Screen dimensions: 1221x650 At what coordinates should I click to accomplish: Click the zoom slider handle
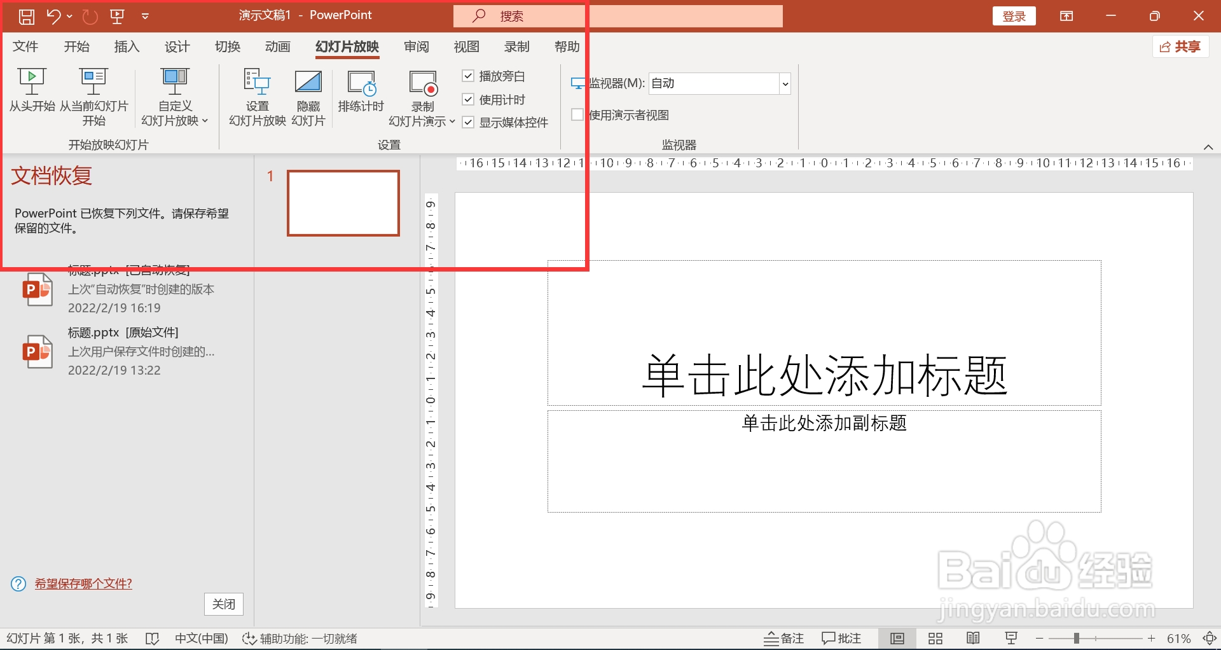coord(1077,639)
